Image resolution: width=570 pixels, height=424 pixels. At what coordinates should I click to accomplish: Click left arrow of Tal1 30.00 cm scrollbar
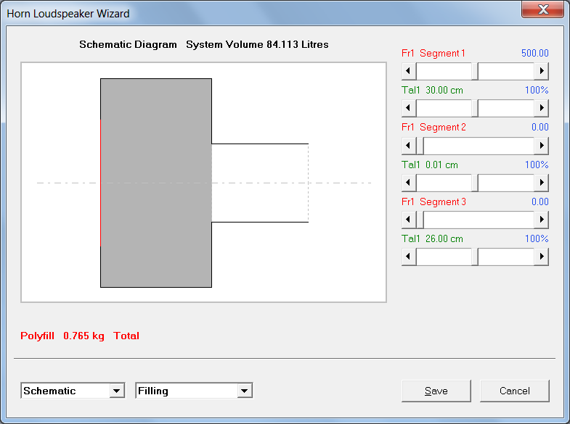click(x=409, y=108)
